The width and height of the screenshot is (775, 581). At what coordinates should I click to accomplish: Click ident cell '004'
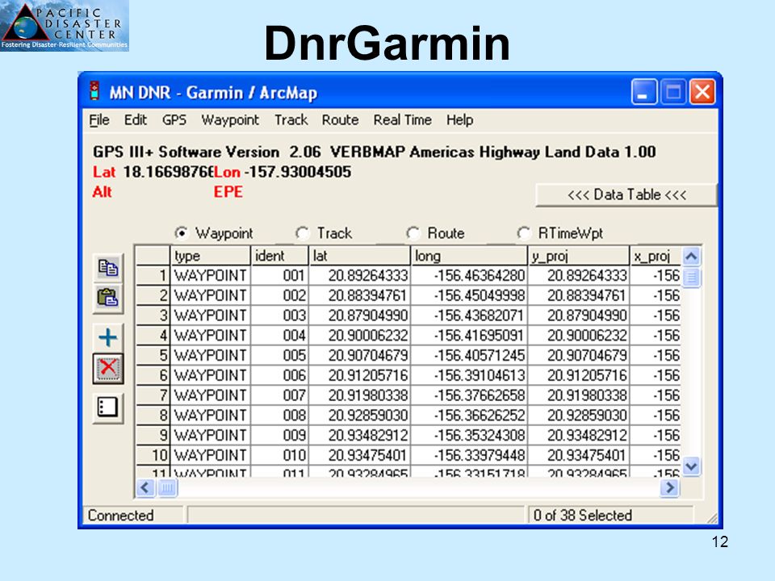(x=280, y=336)
